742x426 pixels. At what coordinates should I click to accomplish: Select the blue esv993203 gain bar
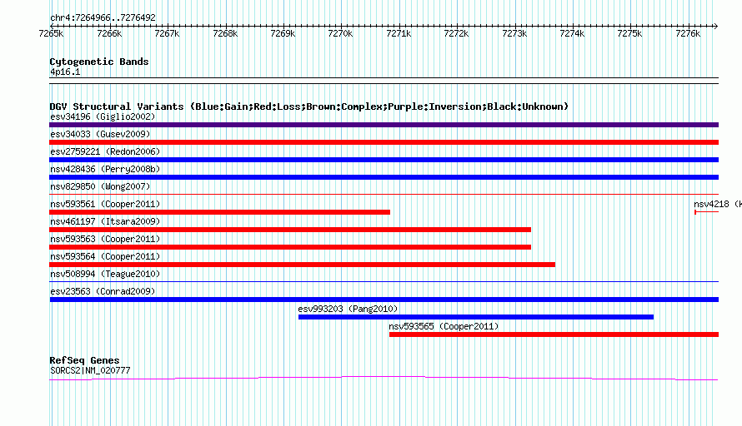click(x=476, y=317)
